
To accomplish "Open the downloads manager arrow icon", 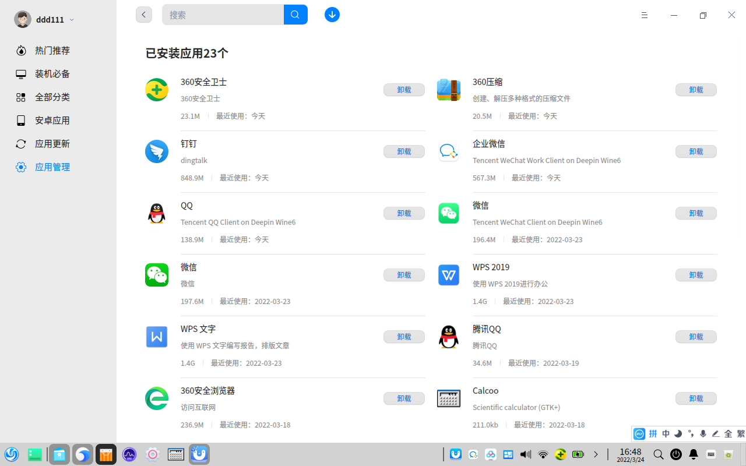I will click(x=332, y=15).
